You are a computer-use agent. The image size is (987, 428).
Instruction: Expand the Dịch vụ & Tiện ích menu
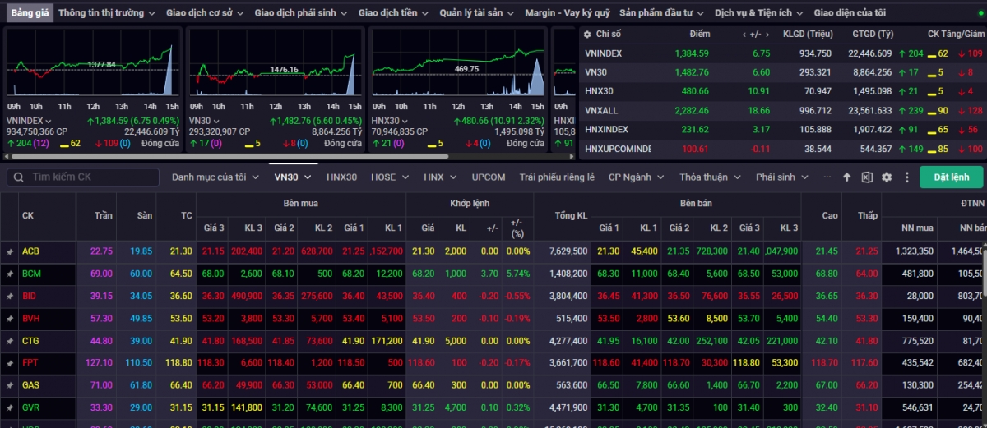click(760, 13)
